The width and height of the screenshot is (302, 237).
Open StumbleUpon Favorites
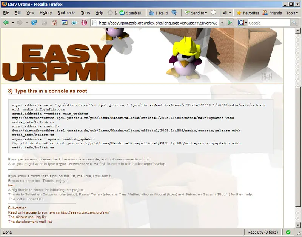[248, 13]
